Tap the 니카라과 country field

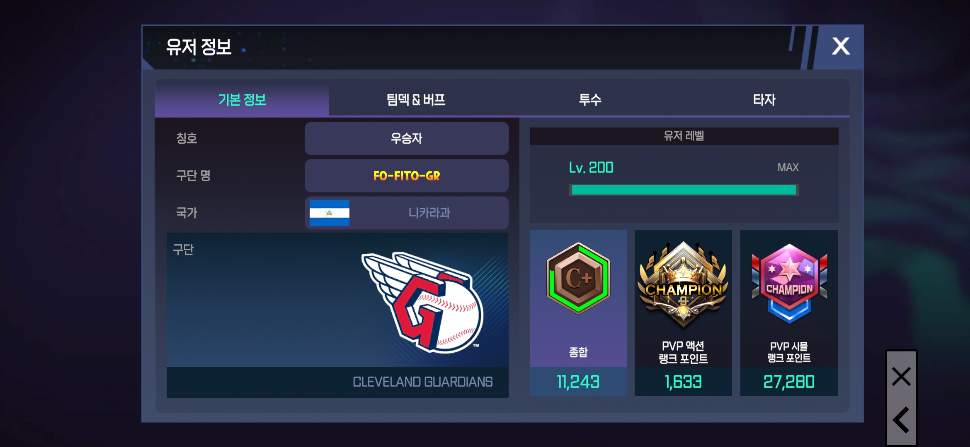[407, 213]
